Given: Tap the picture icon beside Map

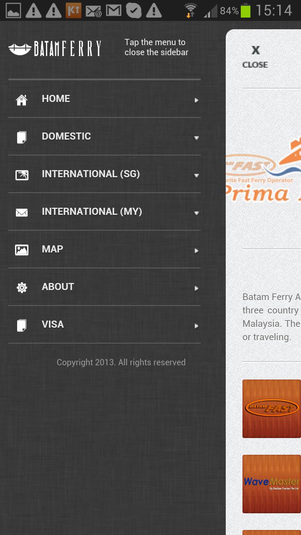Looking at the screenshot, I should (22, 250).
